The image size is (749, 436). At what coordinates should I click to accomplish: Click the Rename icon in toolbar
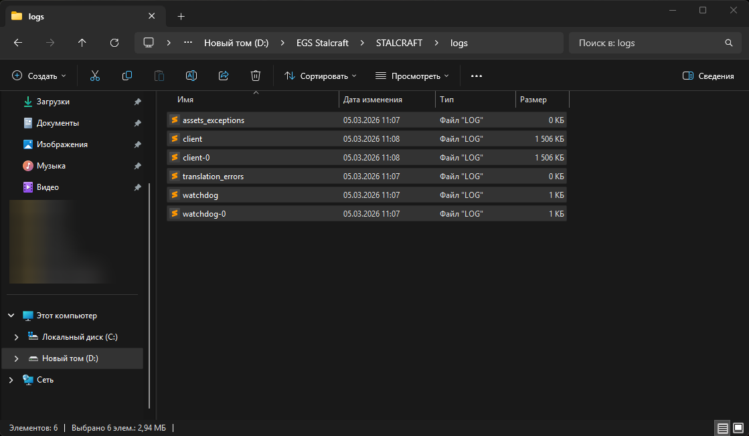191,76
